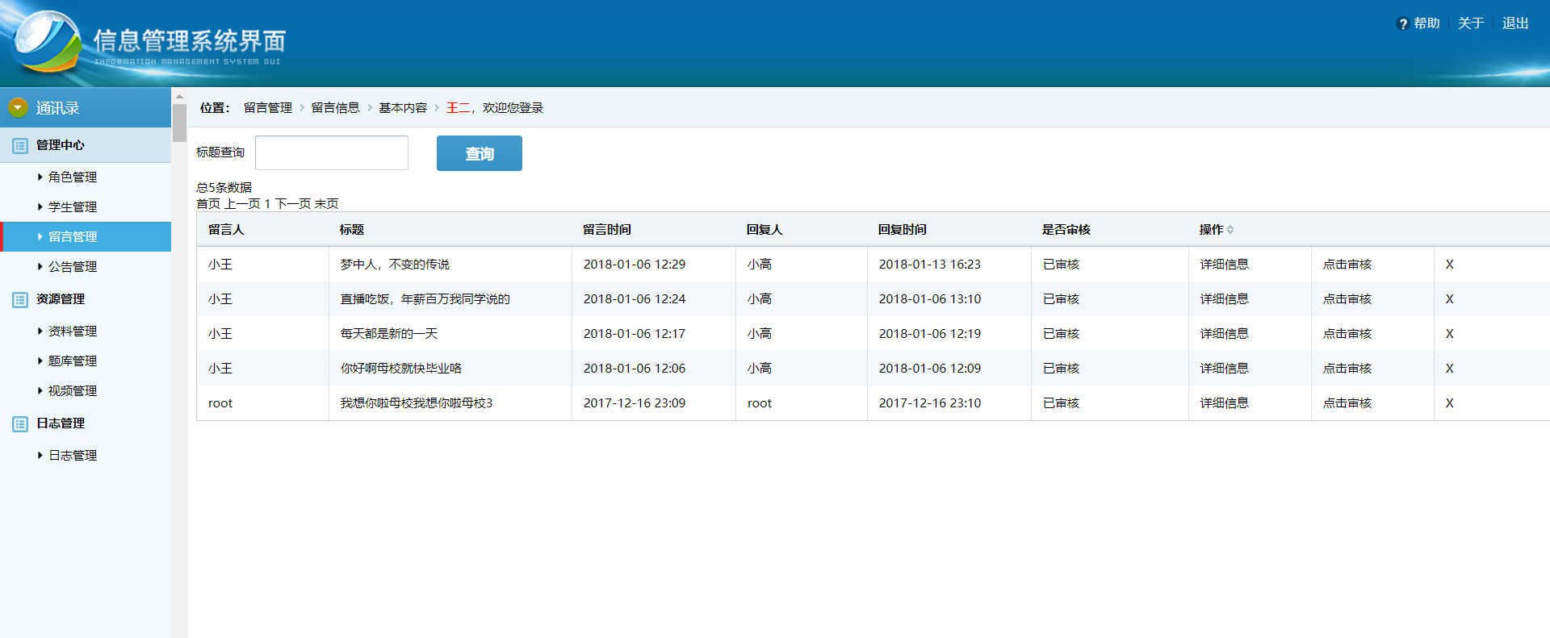Click the 管理中心 list icon
The width and height of the screenshot is (1550, 638).
click(x=20, y=146)
